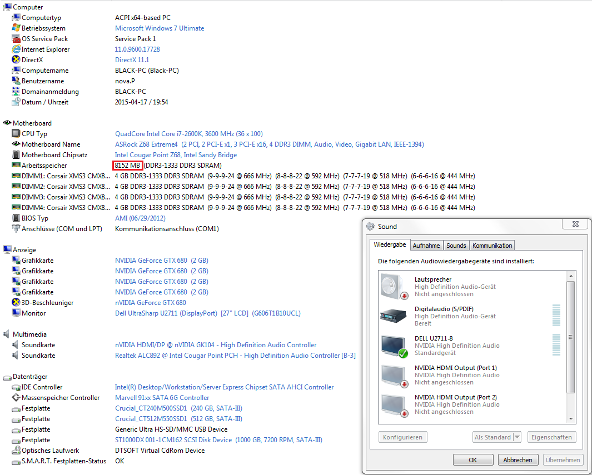Select NVIDIA HDMI Output (Port 2) device
This screenshot has width=592, height=475.
(472, 404)
